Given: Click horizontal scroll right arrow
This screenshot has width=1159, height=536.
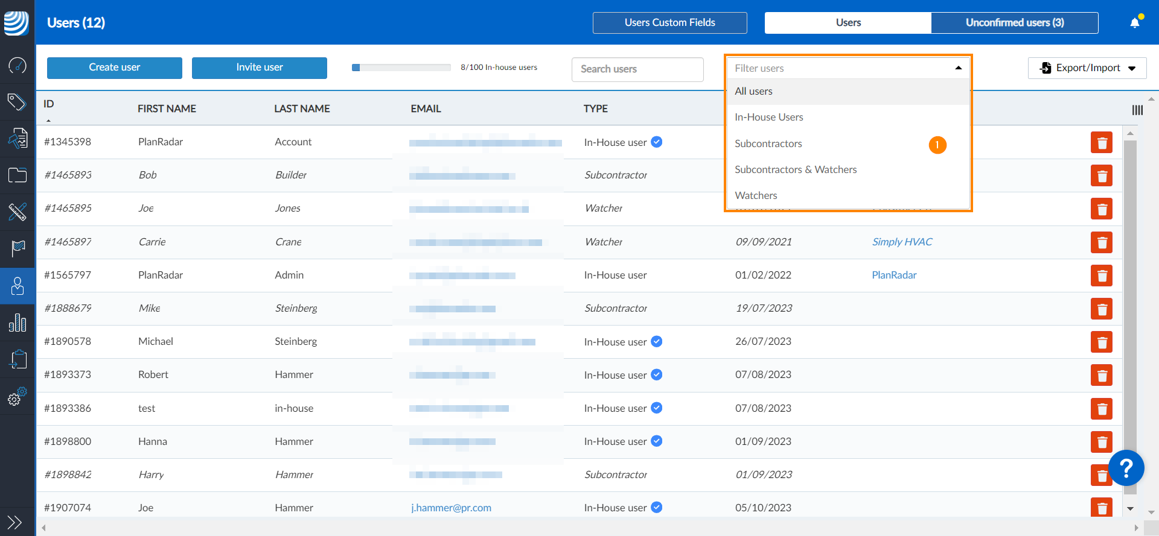Looking at the screenshot, I should tap(1137, 528).
